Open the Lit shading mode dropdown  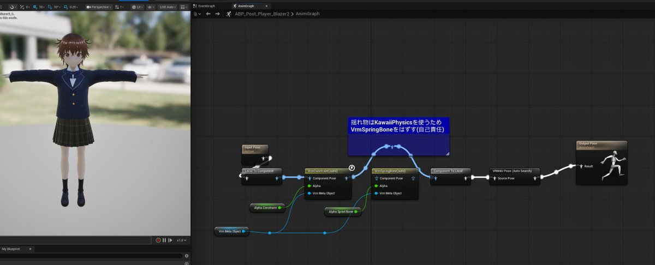pos(138,7)
